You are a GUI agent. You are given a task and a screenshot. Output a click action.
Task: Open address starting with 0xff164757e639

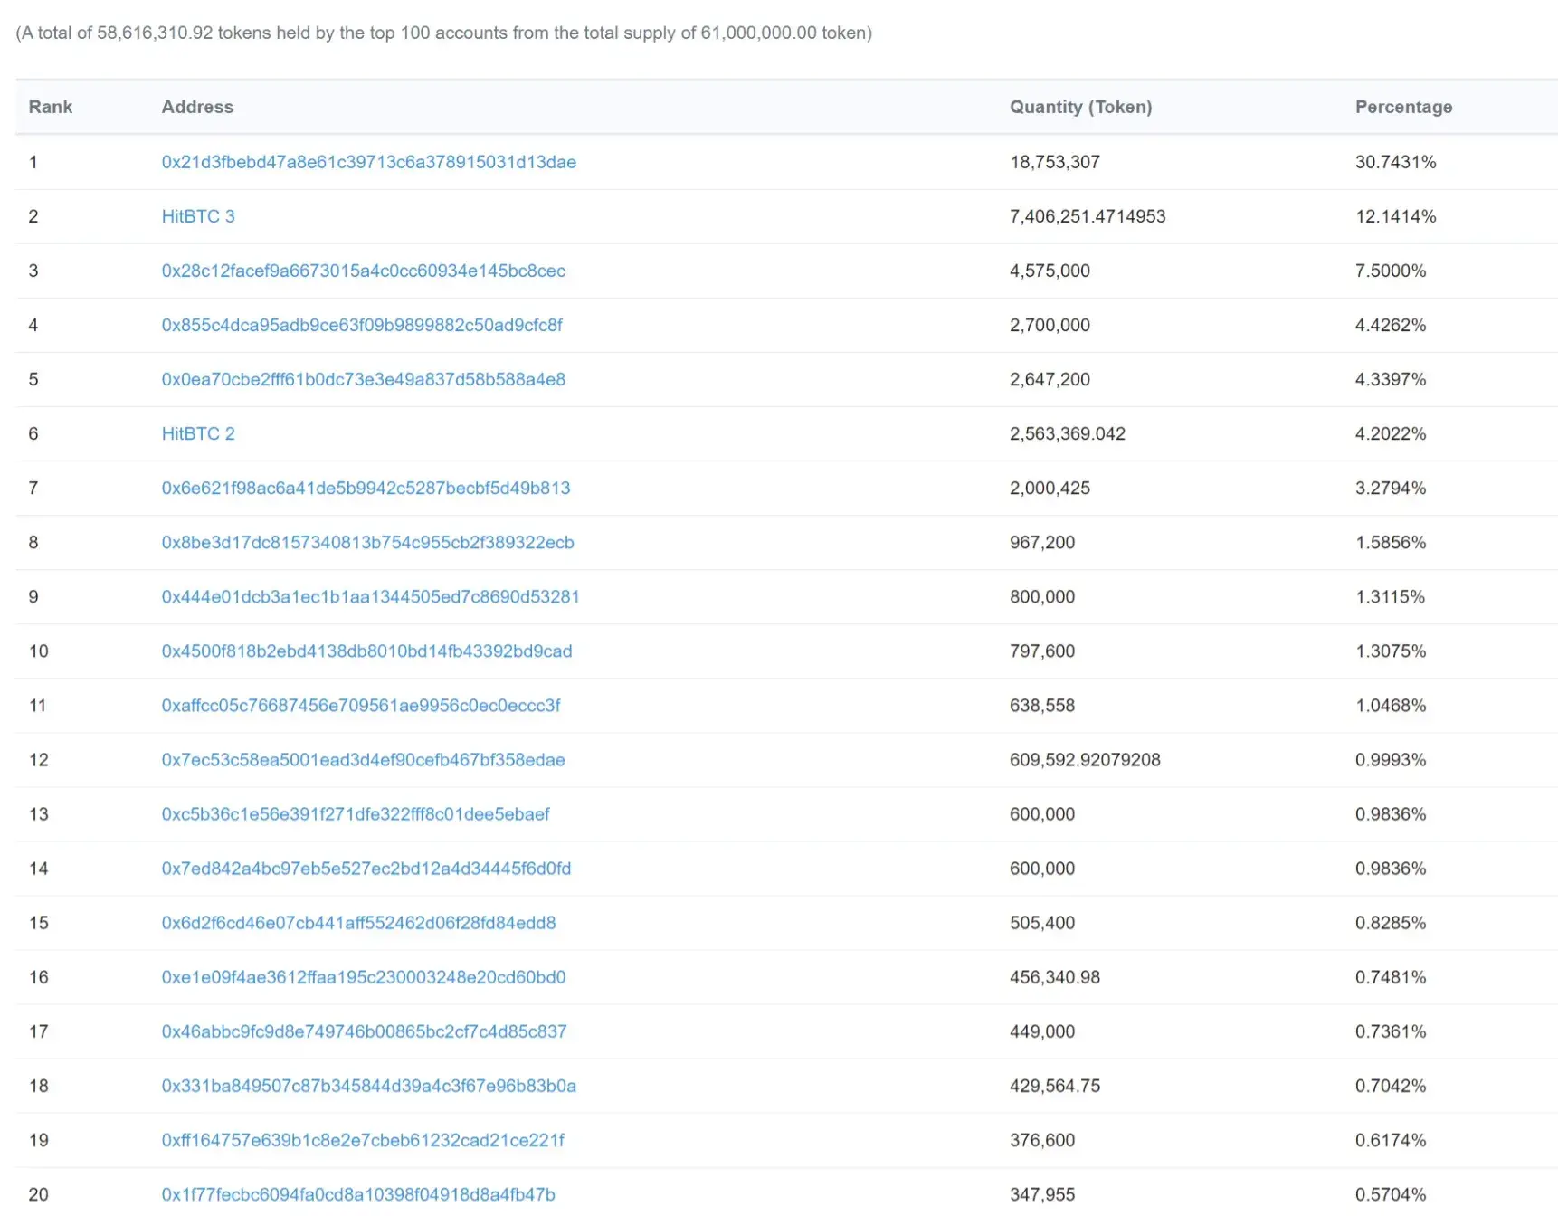coord(363,1139)
